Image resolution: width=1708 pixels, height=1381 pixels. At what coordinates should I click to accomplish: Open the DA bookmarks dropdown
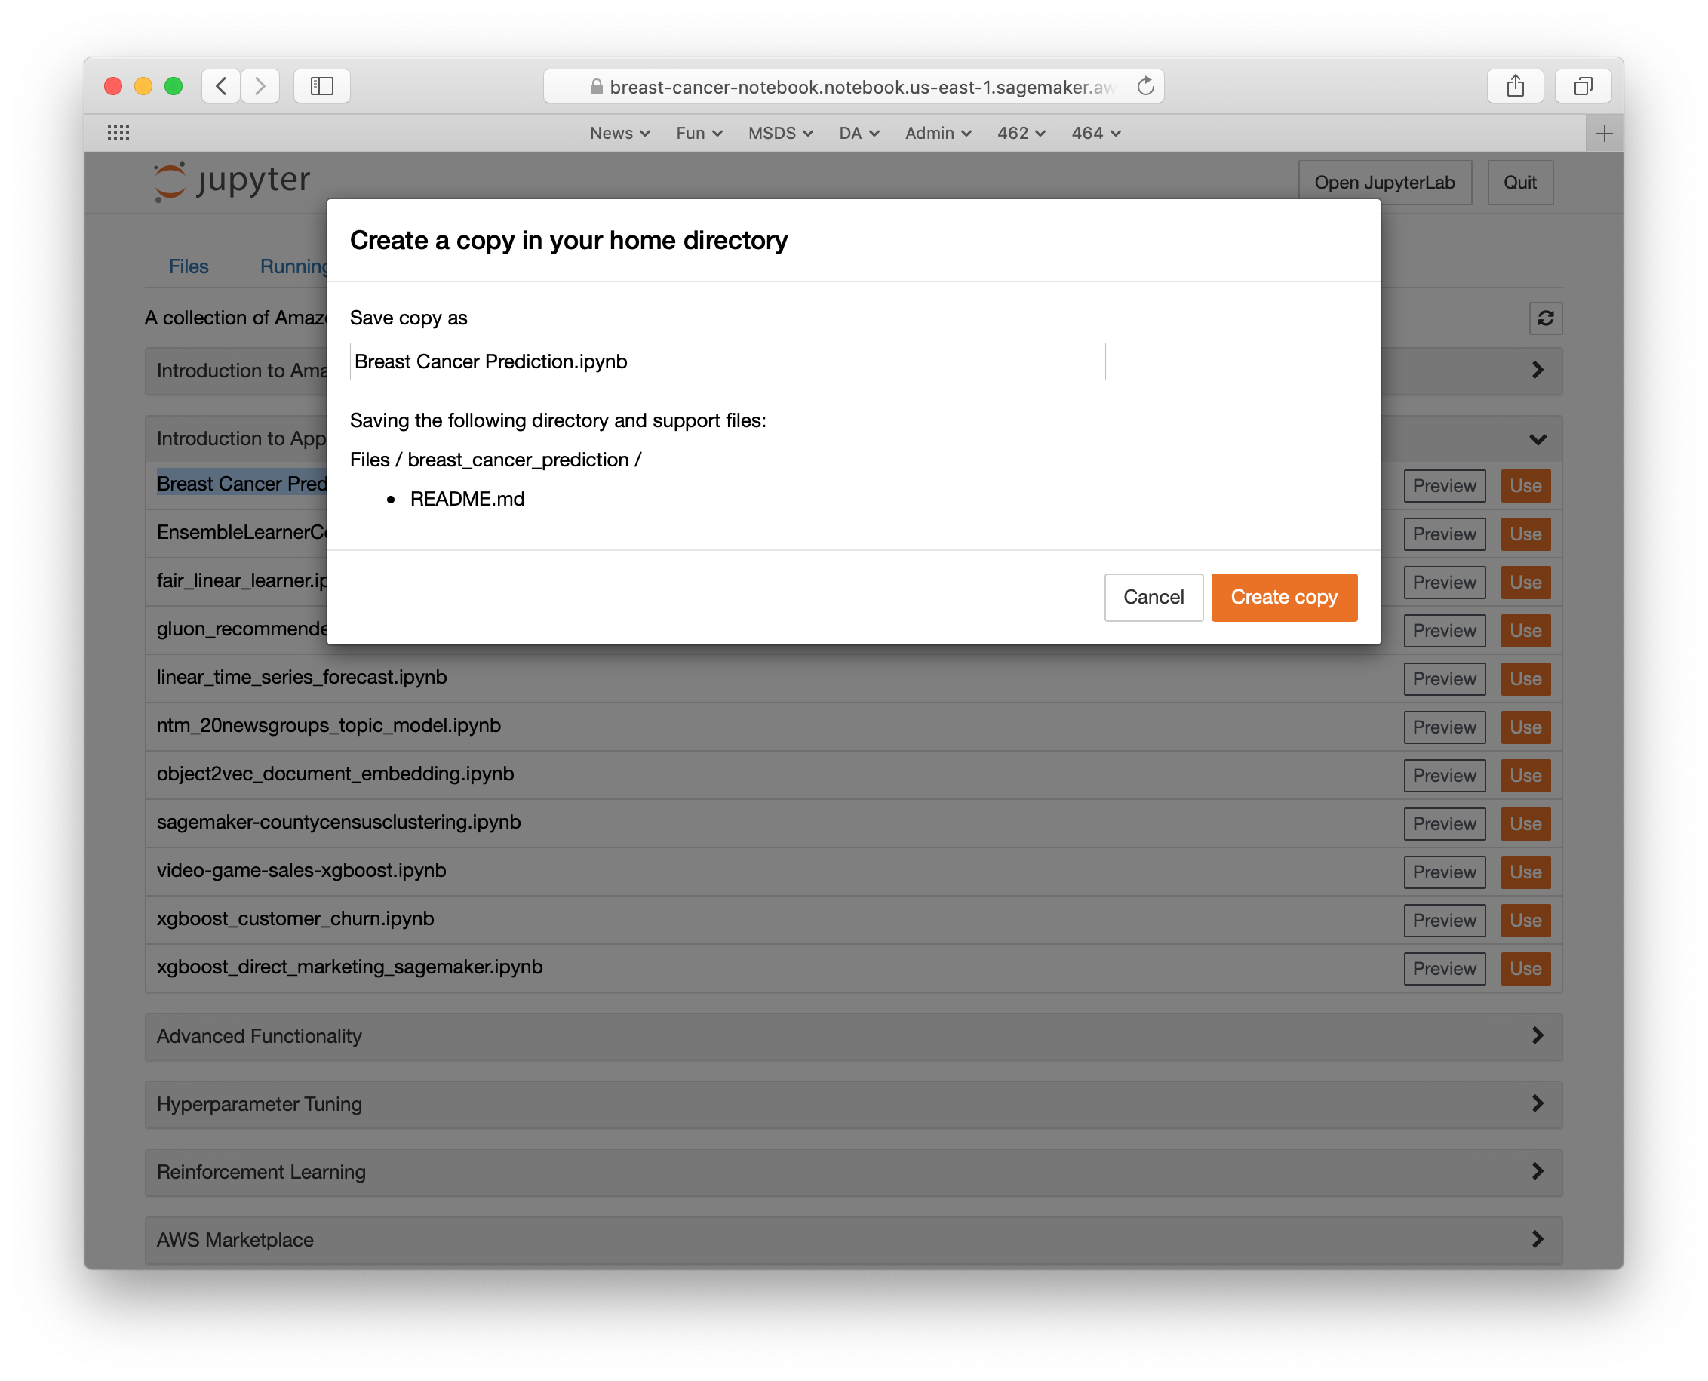pyautogui.click(x=859, y=133)
